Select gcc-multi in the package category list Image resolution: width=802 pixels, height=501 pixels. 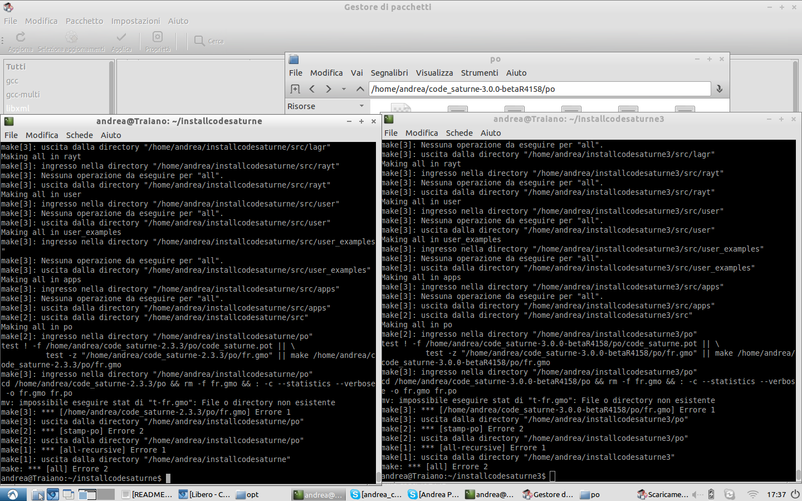(x=23, y=95)
